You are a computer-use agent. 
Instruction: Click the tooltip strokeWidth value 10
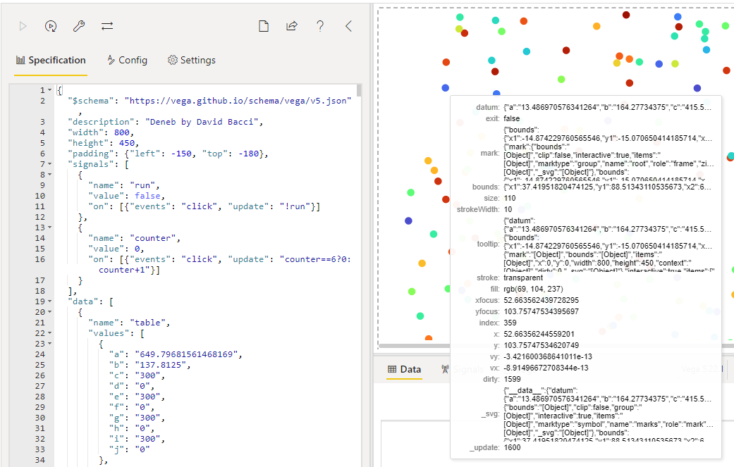pyautogui.click(x=508, y=209)
